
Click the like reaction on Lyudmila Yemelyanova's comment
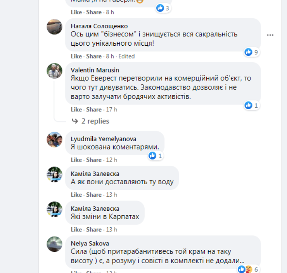click(x=152, y=156)
